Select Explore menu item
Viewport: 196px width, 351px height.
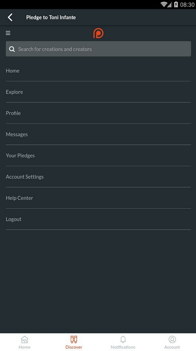point(98,92)
